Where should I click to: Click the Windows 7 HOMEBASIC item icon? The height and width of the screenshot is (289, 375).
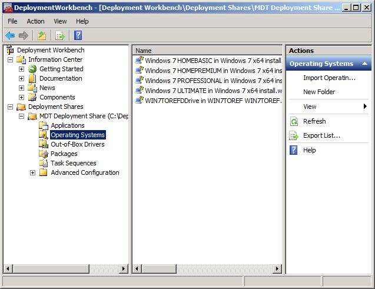pyautogui.click(x=139, y=60)
